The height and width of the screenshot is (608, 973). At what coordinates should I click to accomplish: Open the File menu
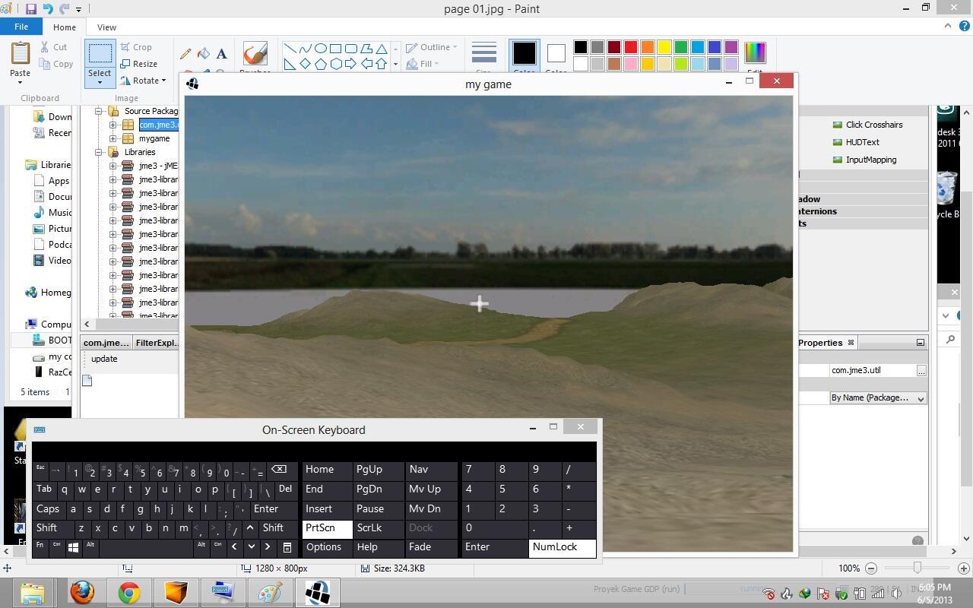click(x=21, y=27)
